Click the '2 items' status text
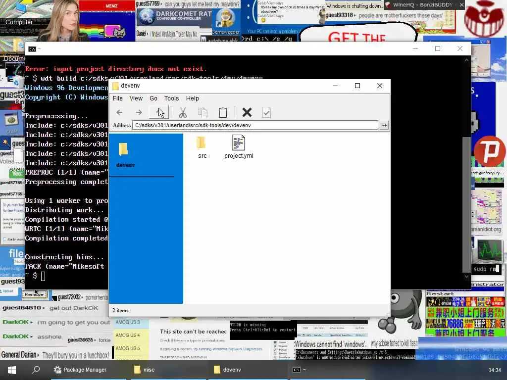This screenshot has width=507, height=380. (120, 311)
